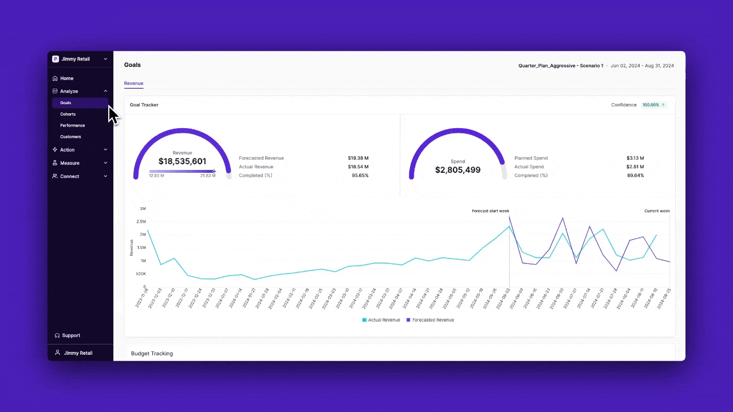Screen dimensions: 733x412
Task: Expand the Connect section chevron
Action: point(105,176)
